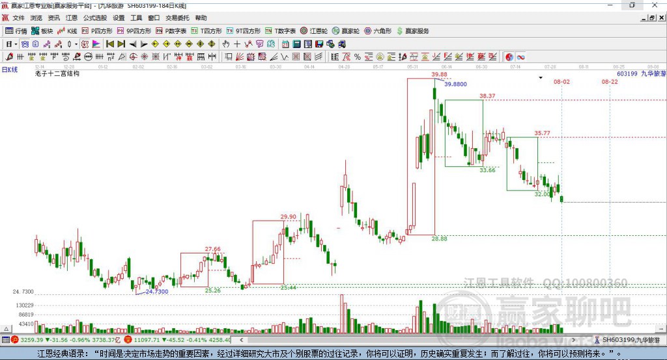
Task: Click the 24.7300 low price label
Action: (x=156, y=291)
